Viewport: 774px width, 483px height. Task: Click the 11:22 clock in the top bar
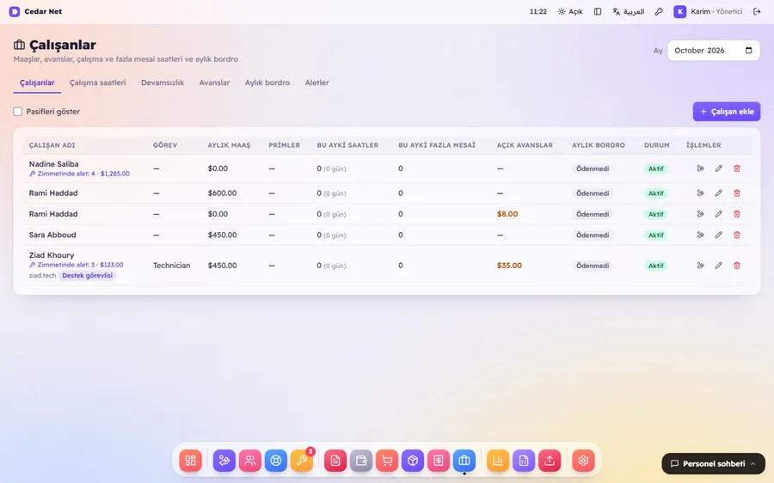pos(538,11)
